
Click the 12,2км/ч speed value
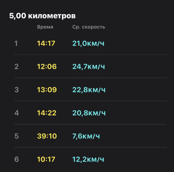pyautogui.click(x=88, y=159)
